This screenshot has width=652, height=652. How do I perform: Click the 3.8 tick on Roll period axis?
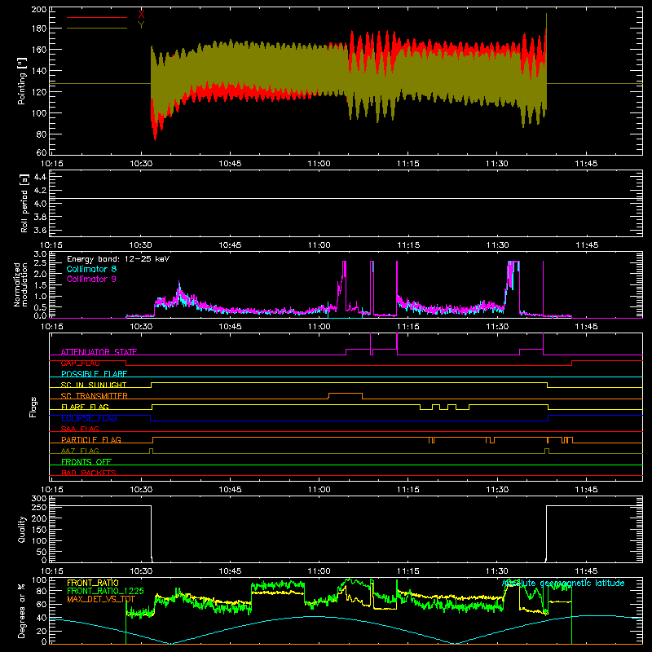40,217
